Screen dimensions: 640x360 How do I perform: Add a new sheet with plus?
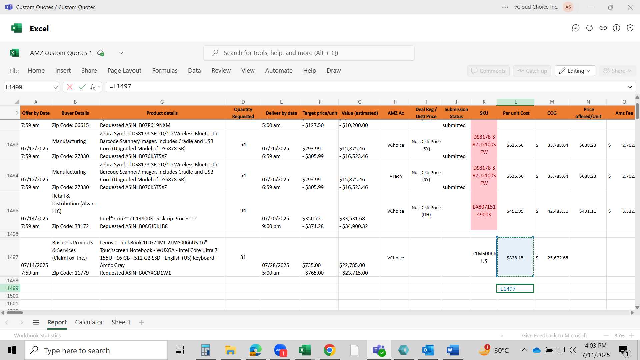click(141, 322)
